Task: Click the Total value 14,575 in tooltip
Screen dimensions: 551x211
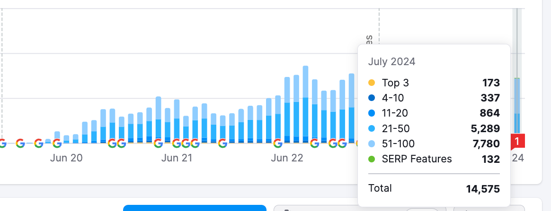Action: click(483, 189)
